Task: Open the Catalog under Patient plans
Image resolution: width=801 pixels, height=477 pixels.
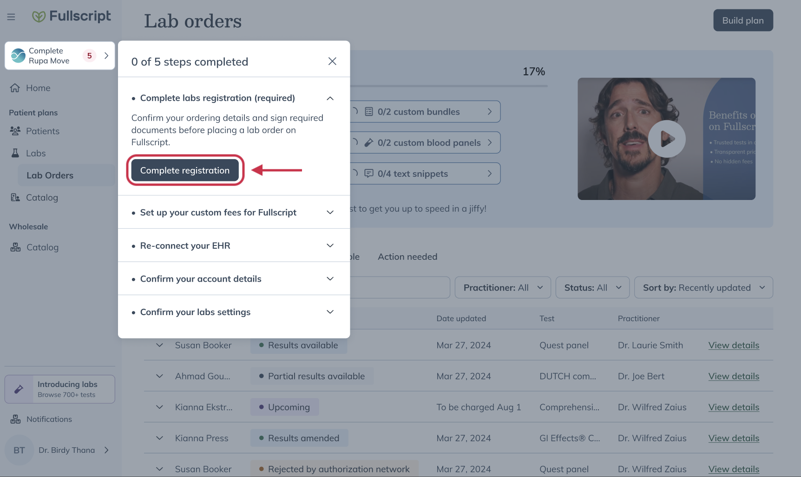Action: coord(41,197)
